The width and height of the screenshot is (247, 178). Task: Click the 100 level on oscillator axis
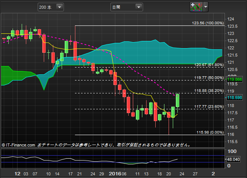click(x=232, y=151)
